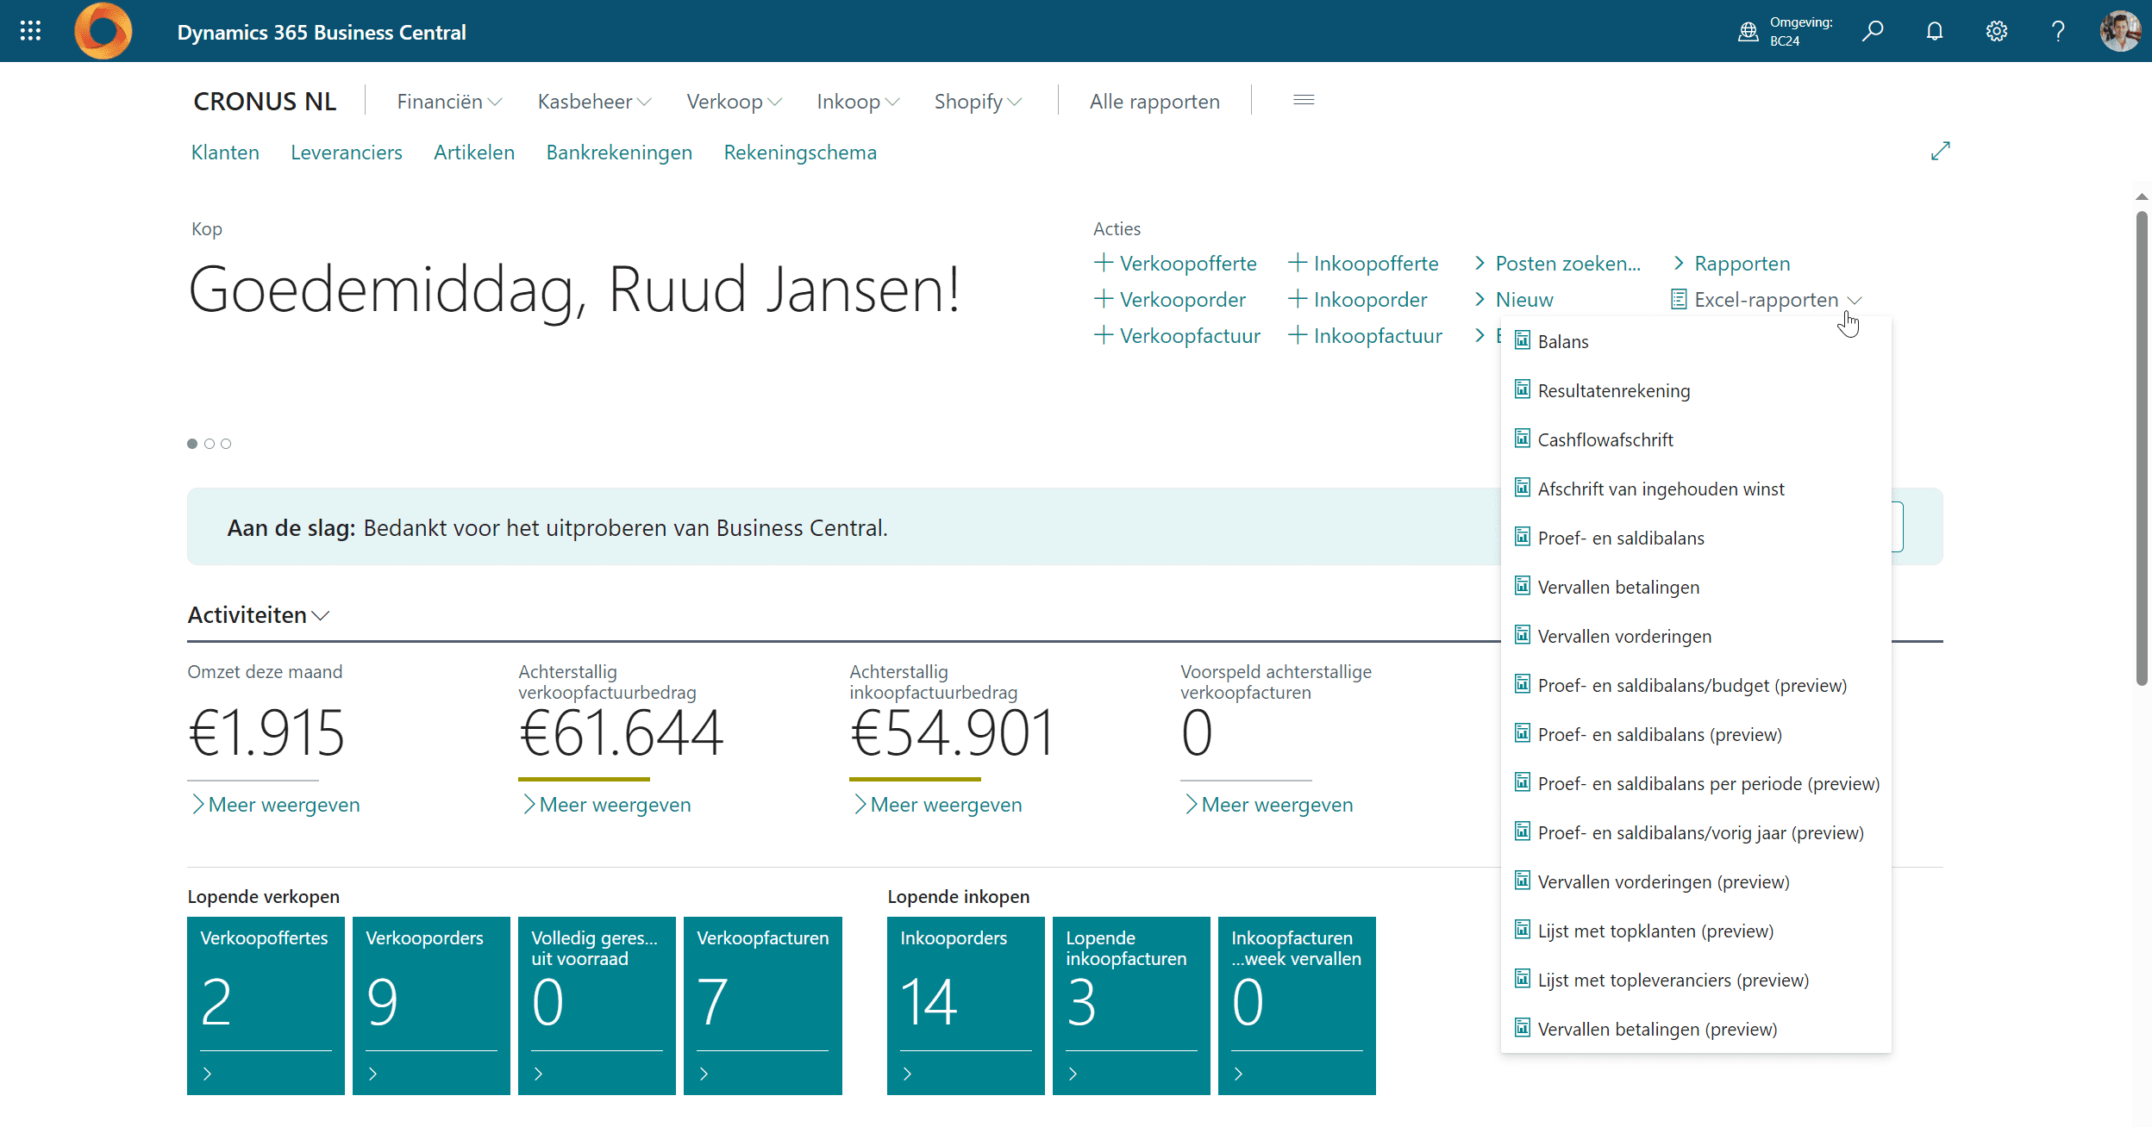Open Alle rapporten
This screenshot has height=1127, width=2152.
point(1154,102)
